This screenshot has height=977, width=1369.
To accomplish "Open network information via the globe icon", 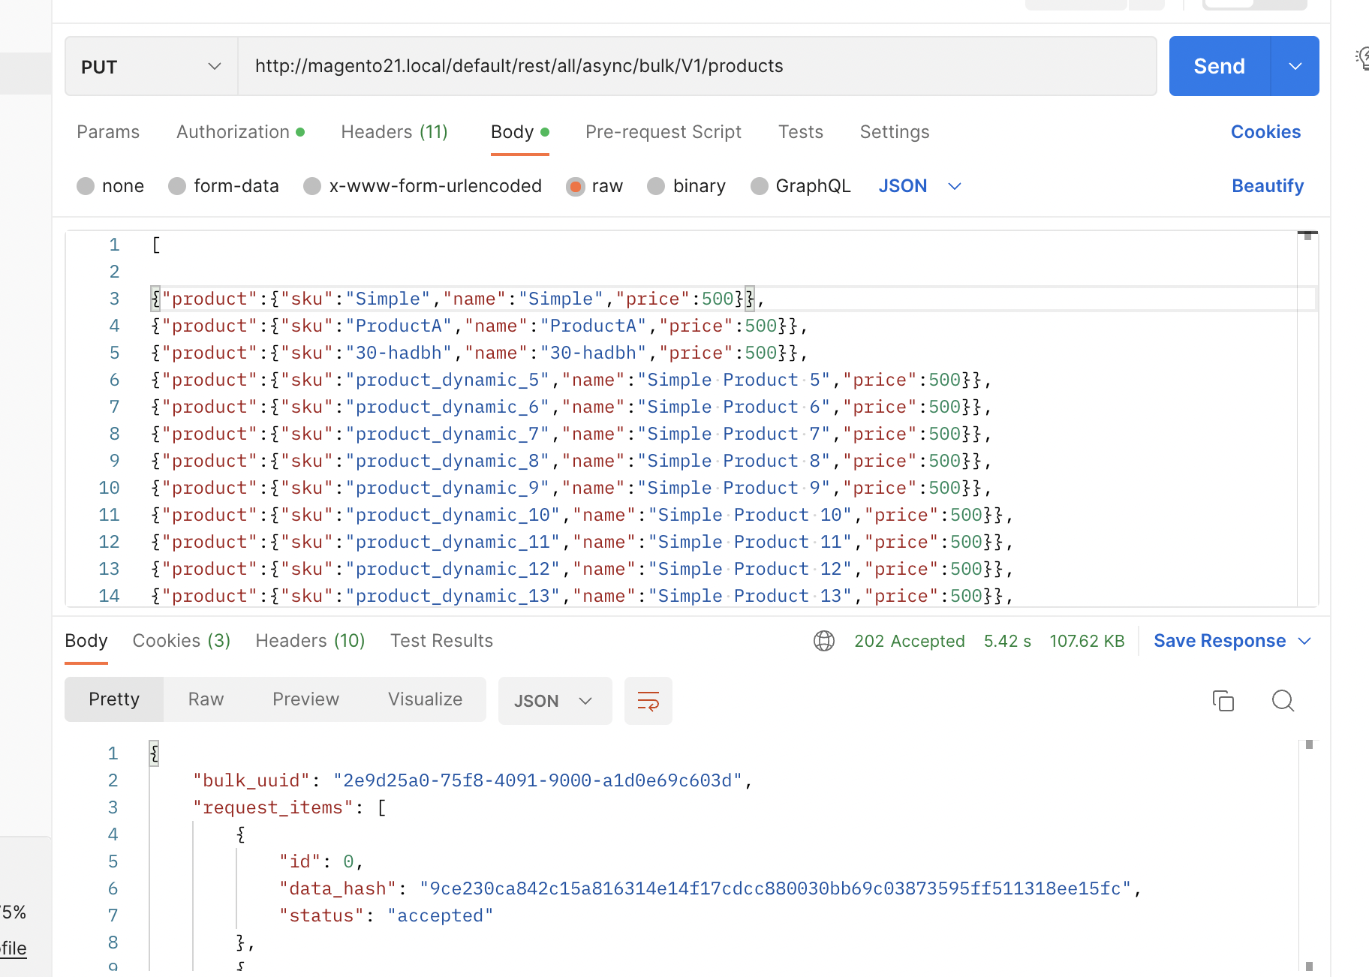I will (823, 641).
